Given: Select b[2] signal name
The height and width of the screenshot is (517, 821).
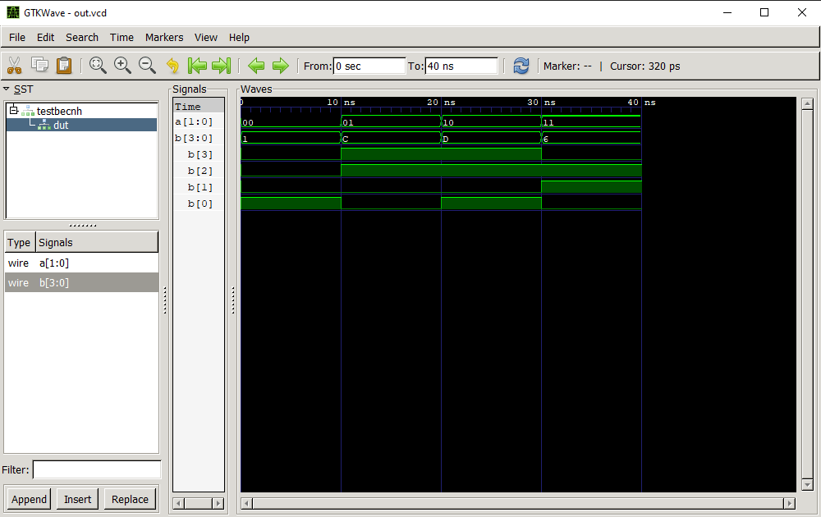Looking at the screenshot, I should pos(200,172).
